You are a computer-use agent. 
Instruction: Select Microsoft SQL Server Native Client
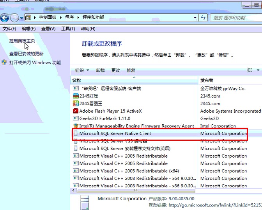click(x=115, y=133)
